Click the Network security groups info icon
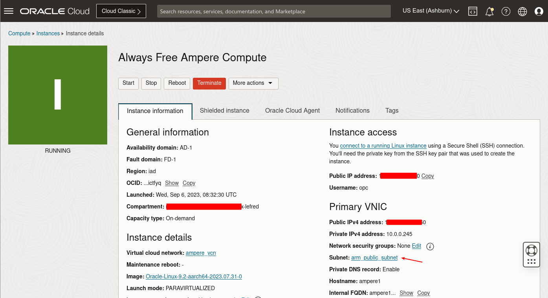 [430, 247]
